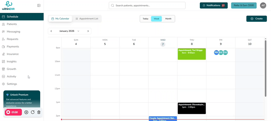Image resolution: width=271 pixels, height=121 pixels.
Task: Collapse the sidebar with the panel icon
Action: (x=39, y=6)
